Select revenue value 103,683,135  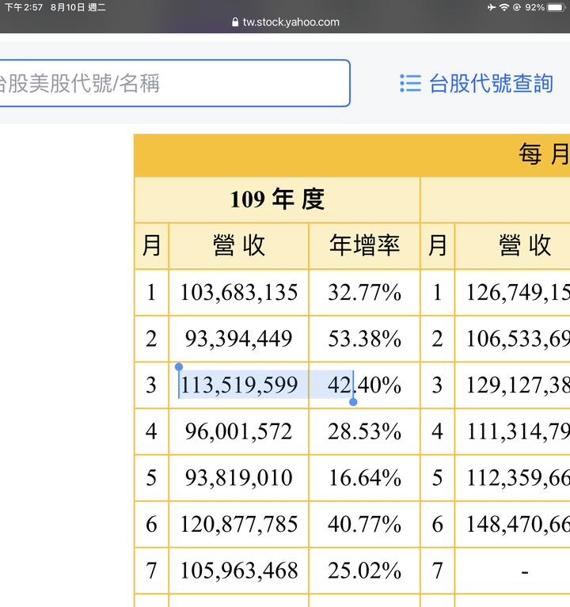click(239, 292)
